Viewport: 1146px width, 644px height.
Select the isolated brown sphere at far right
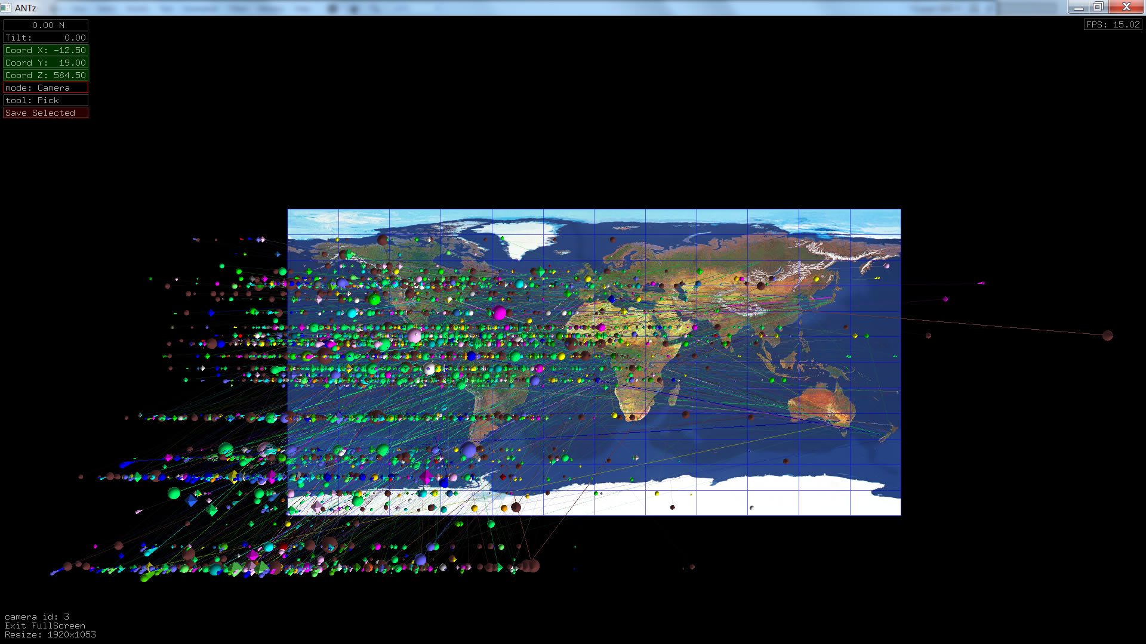coord(1108,336)
